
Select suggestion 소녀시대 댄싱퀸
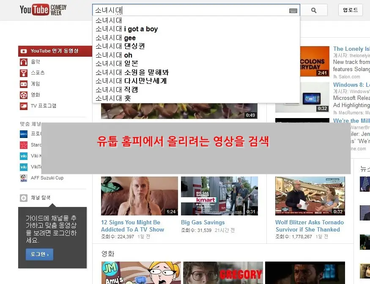(x=196, y=46)
